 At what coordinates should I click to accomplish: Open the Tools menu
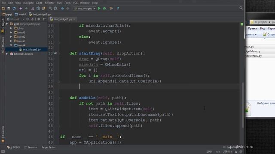click(x=67, y=3)
